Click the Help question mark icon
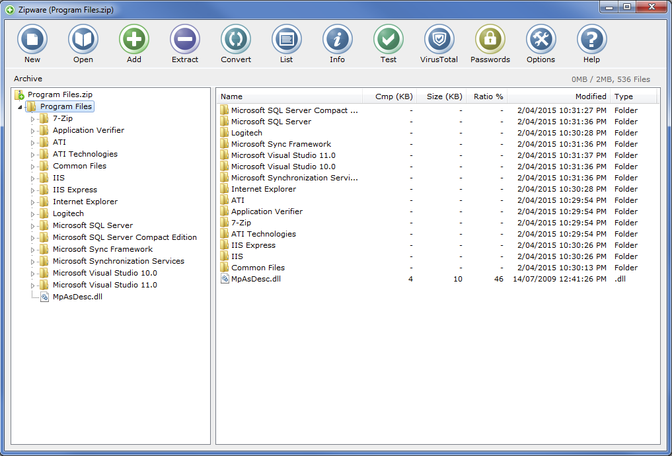 point(592,40)
